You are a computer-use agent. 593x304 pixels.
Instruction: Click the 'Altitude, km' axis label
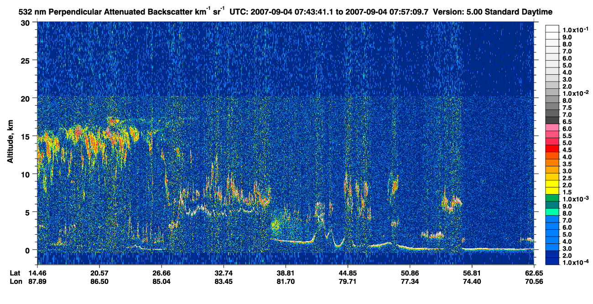pyautogui.click(x=10, y=142)
